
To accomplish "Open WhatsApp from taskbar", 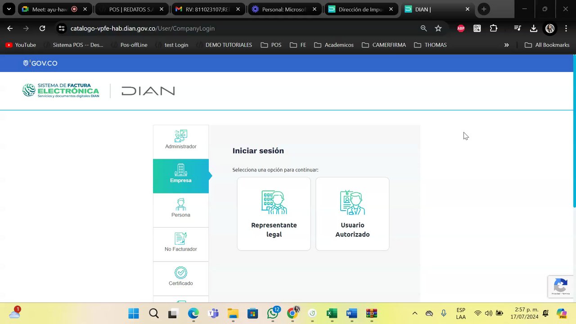I will [x=273, y=313].
